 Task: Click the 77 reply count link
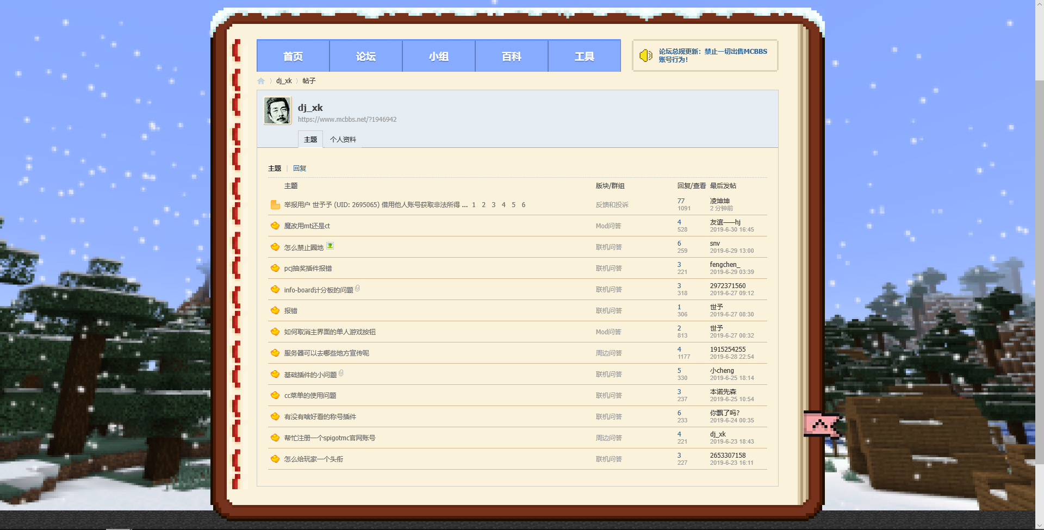[681, 201]
